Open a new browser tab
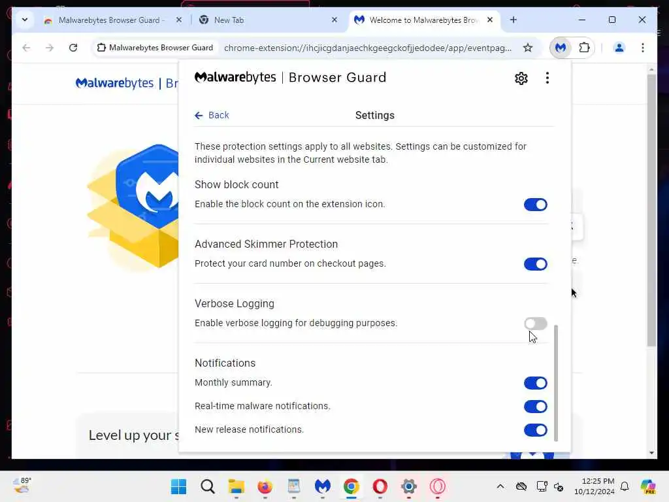 click(x=514, y=20)
